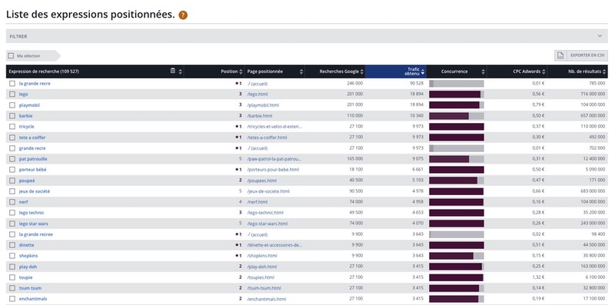615x305 pixels.
Task: Click the toupie keyword
Action: pos(26,277)
